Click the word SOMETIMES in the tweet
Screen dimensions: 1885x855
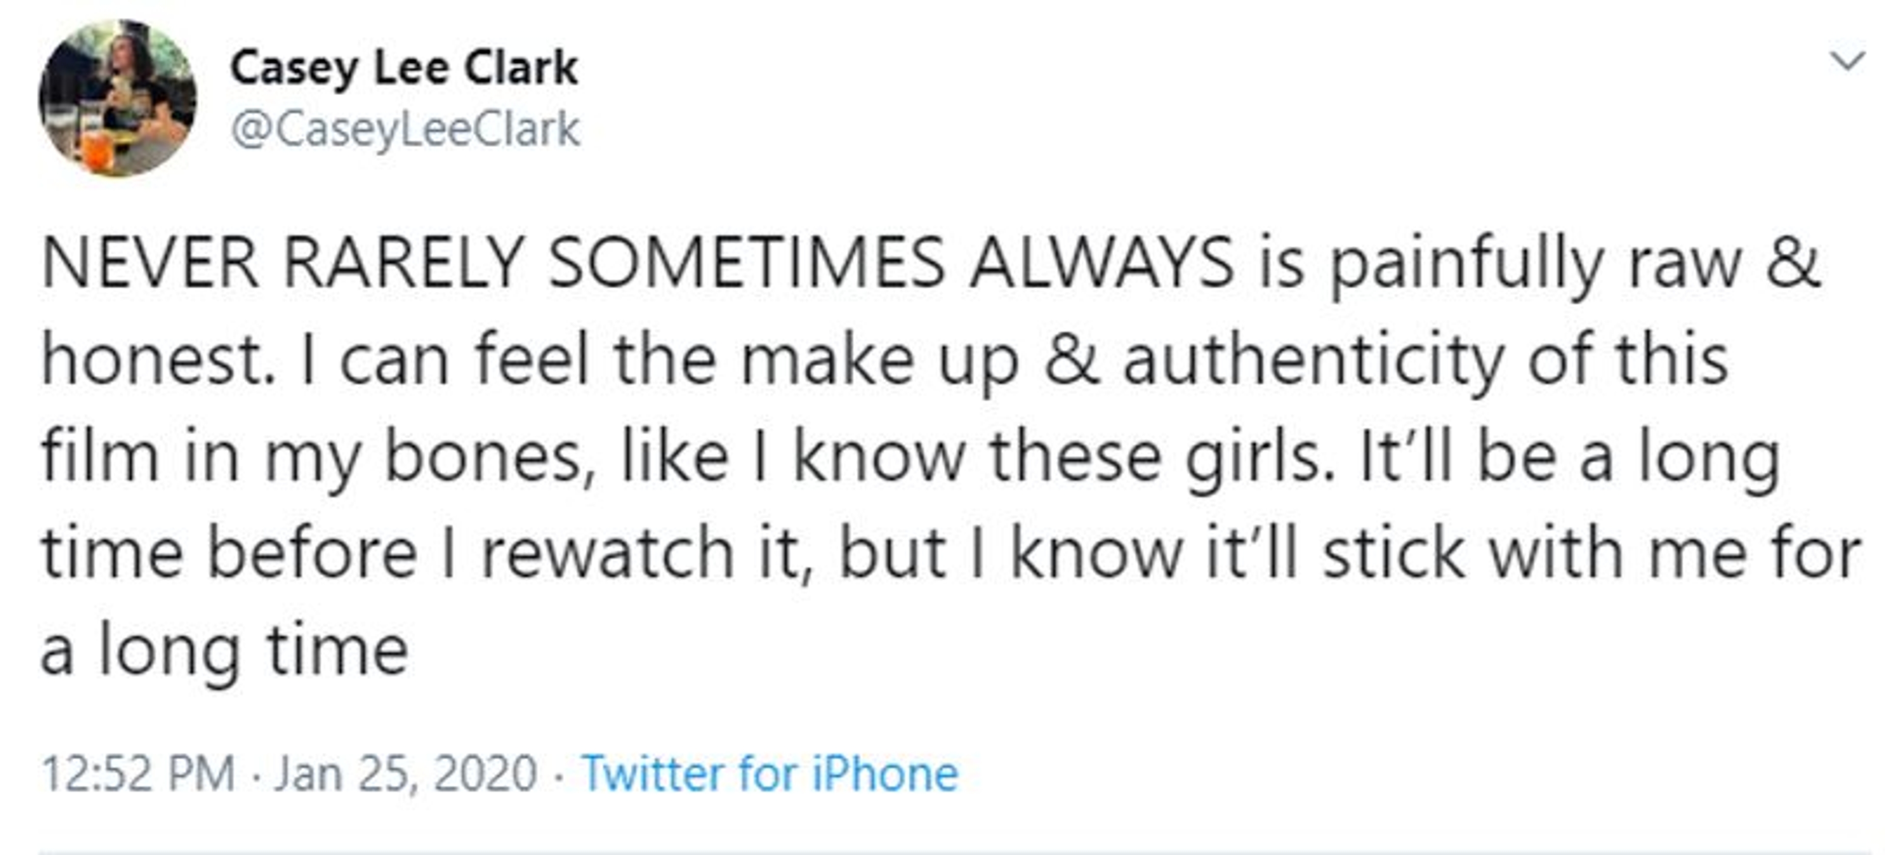[x=746, y=263]
